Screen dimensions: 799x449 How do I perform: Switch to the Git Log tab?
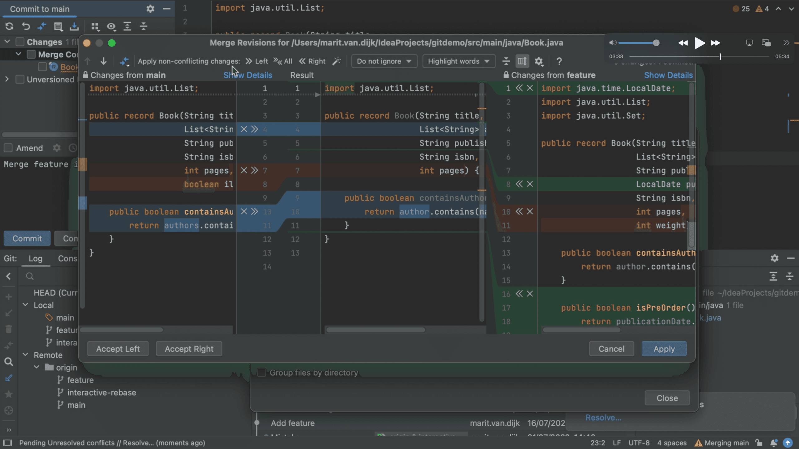point(36,258)
